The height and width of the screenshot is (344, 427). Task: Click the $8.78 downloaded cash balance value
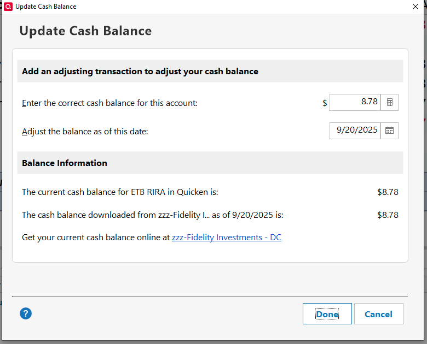pyautogui.click(x=388, y=215)
